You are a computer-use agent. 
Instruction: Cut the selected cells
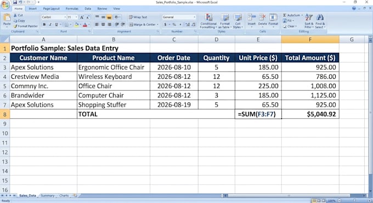[18, 15]
